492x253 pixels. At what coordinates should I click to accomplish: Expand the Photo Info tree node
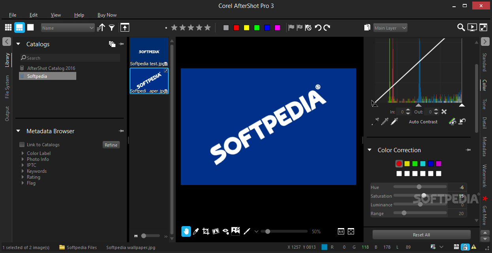23,159
